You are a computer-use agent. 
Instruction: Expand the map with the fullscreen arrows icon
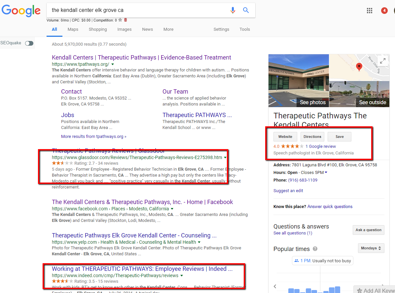[383, 61]
